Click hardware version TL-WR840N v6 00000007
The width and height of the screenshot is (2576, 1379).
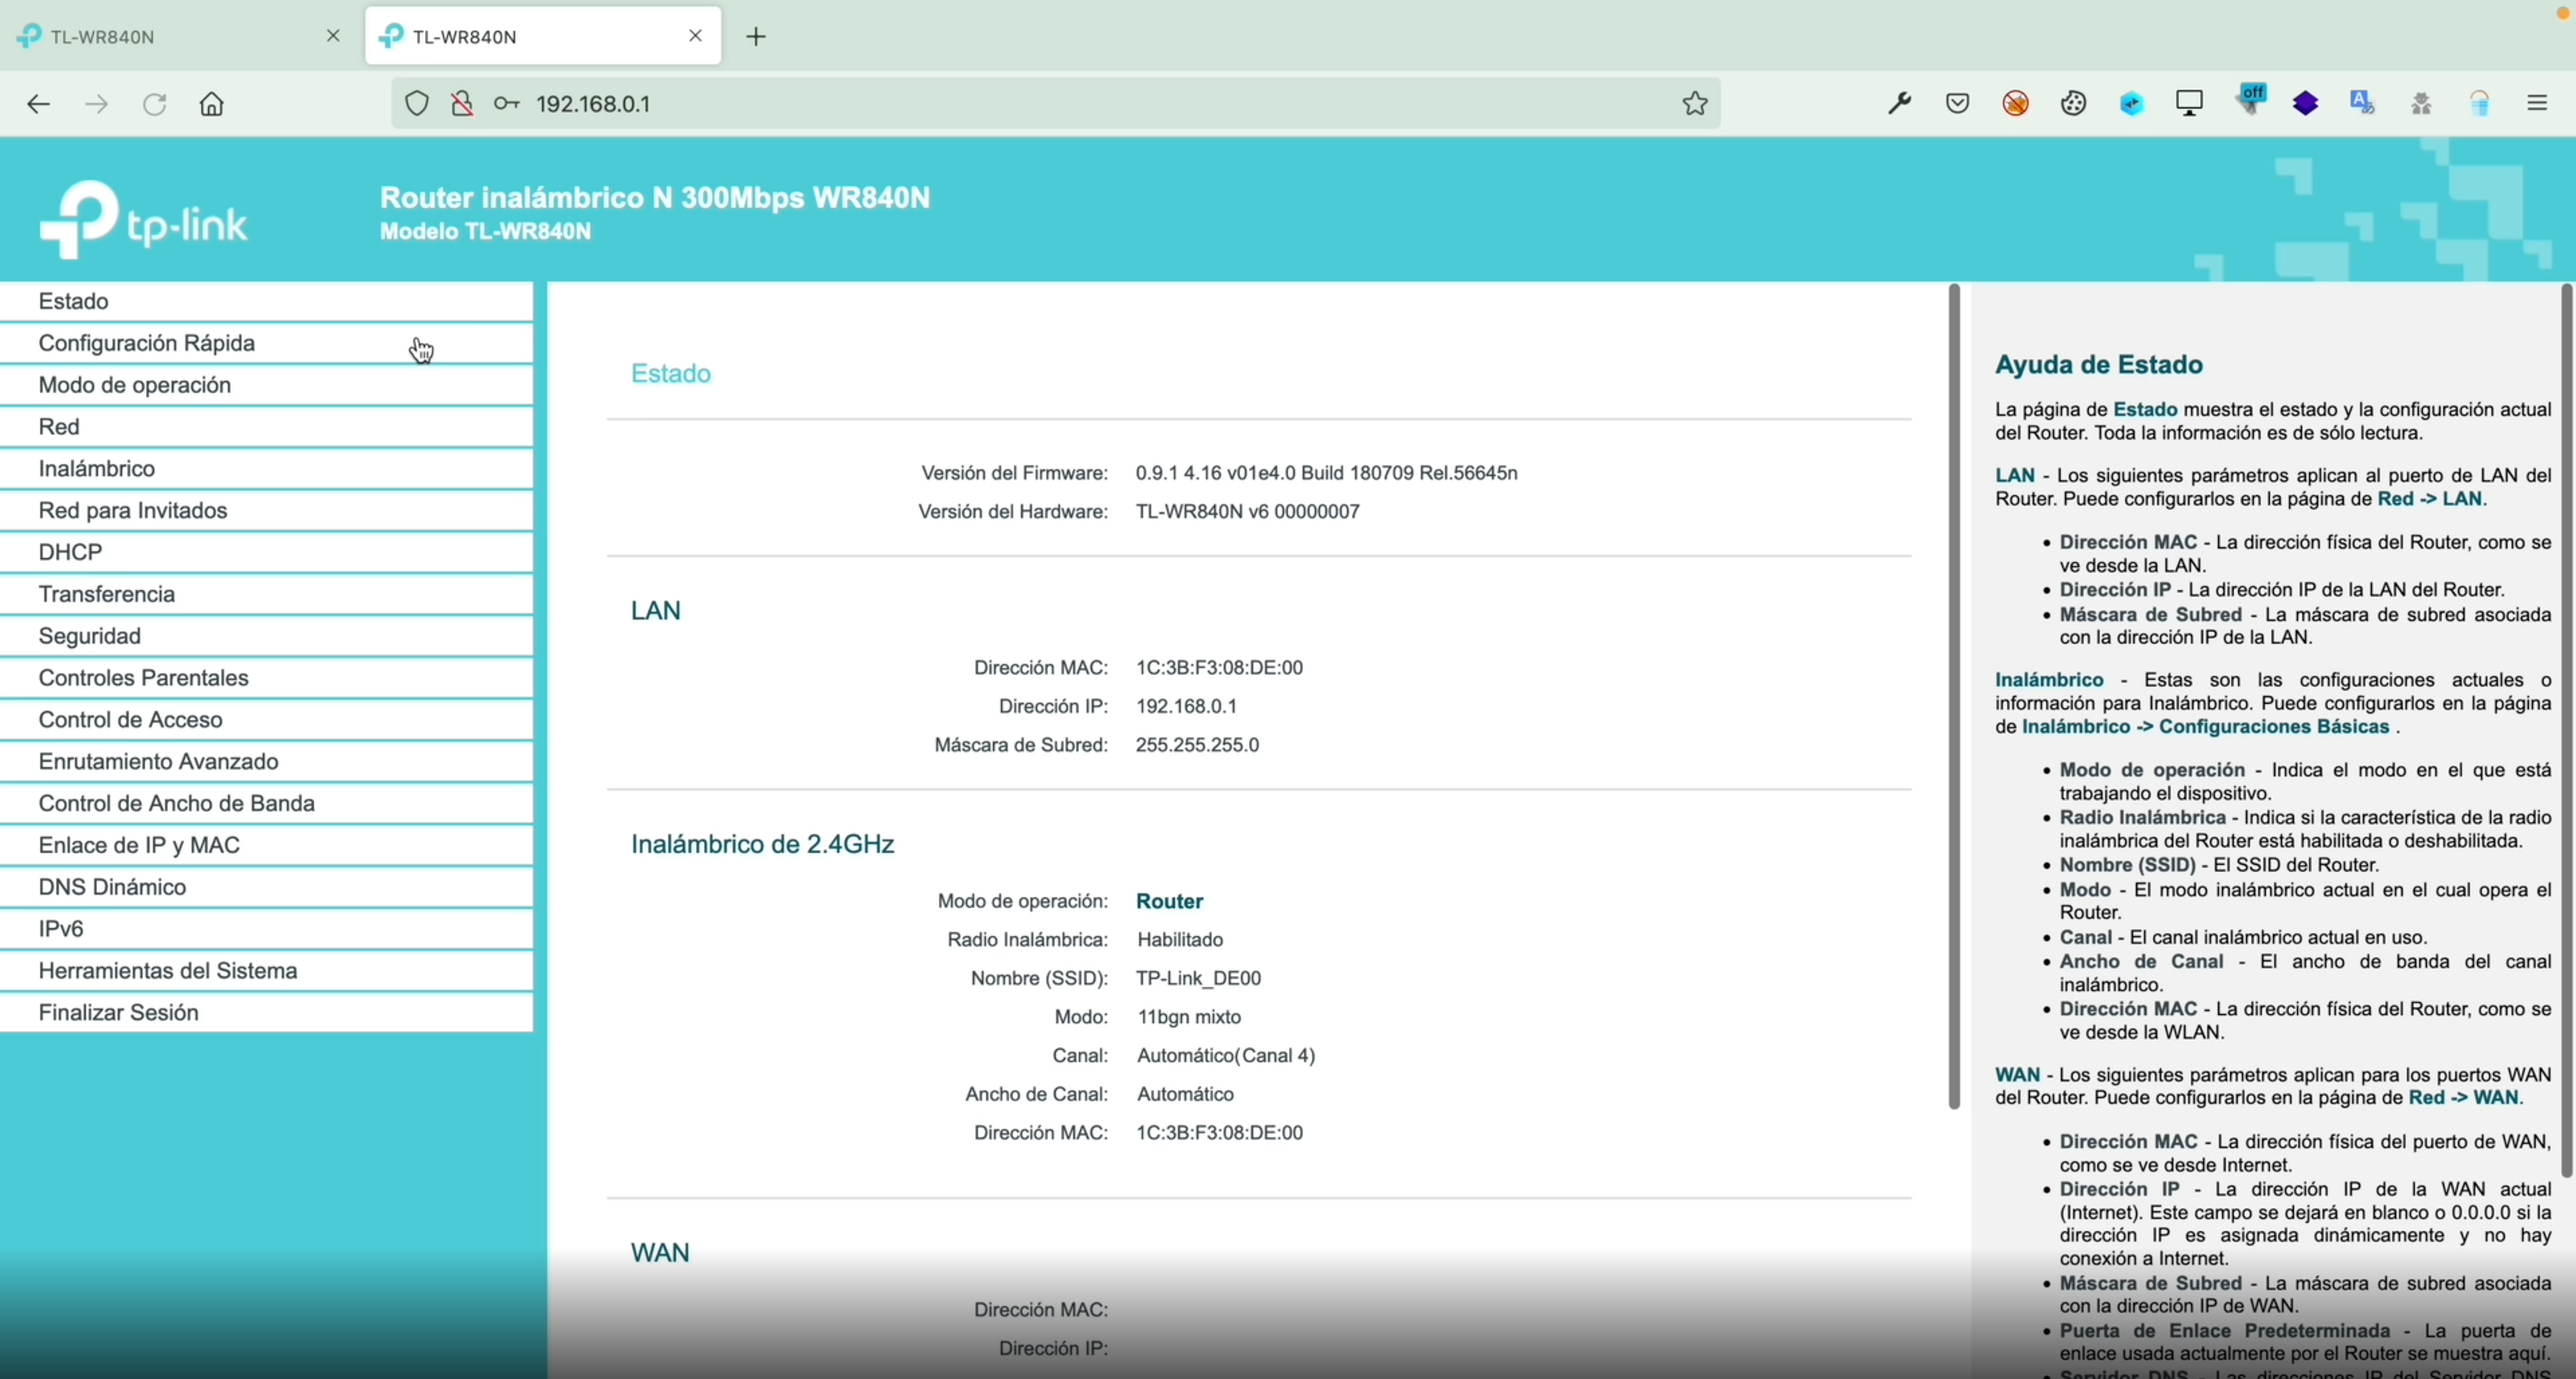pos(1248,511)
